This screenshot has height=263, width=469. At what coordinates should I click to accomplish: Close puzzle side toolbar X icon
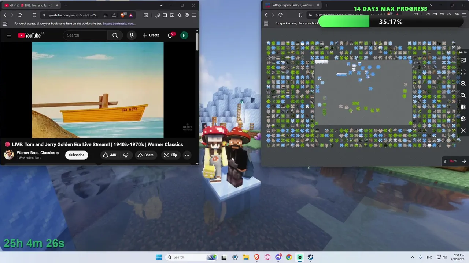463,130
